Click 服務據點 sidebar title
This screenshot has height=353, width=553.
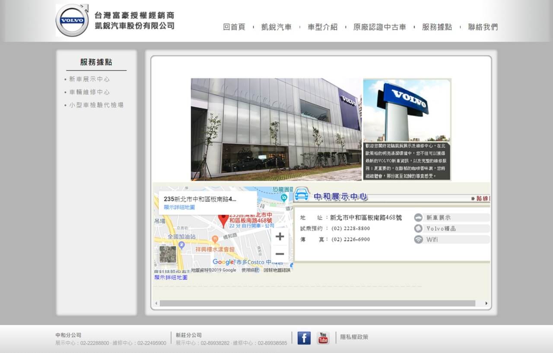coord(96,62)
